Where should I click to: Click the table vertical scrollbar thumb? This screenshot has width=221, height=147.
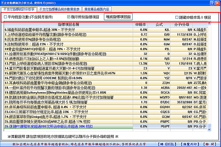pos(209,125)
